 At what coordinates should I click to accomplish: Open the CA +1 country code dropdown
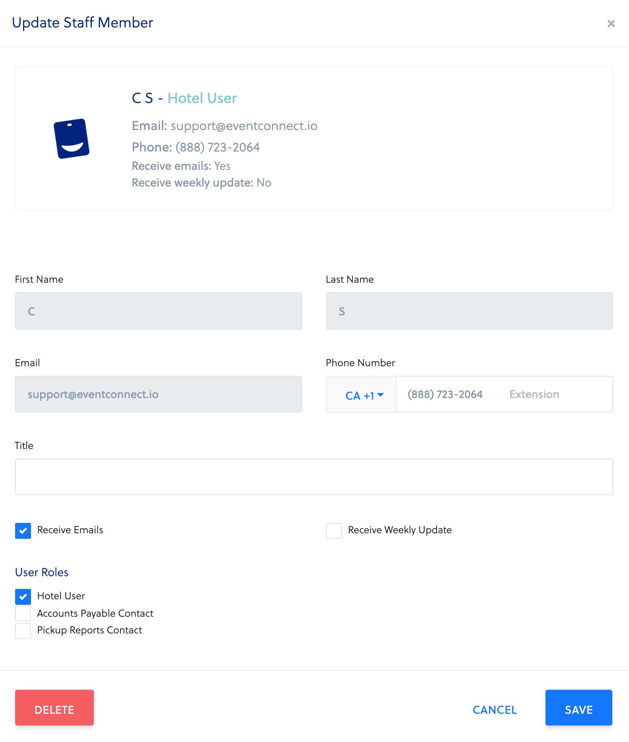click(363, 395)
